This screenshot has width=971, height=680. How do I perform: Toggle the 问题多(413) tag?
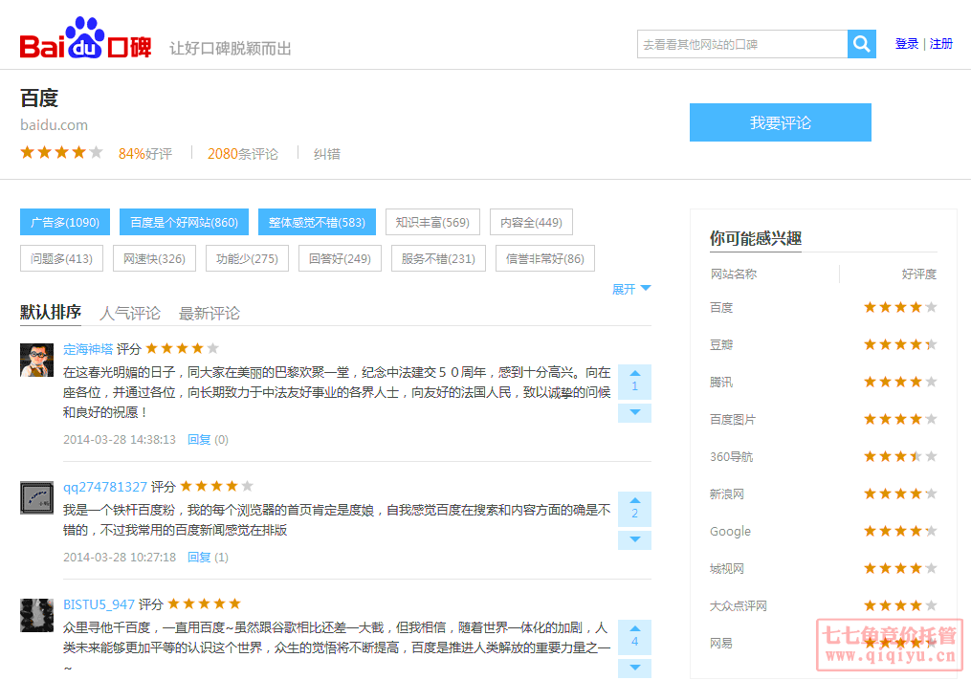tap(61, 259)
